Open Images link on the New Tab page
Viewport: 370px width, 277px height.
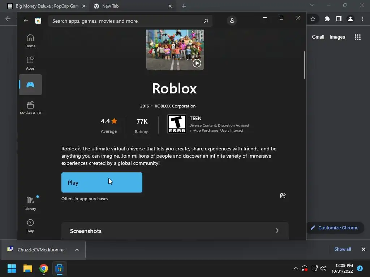point(337,37)
